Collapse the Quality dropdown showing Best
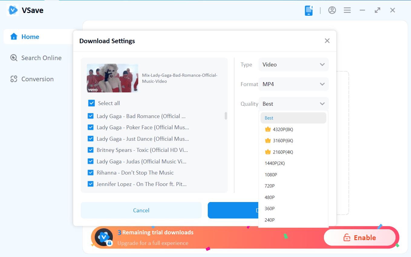This screenshot has width=411, height=257. (293, 104)
